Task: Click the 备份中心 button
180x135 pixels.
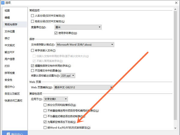Action: (15, 133)
